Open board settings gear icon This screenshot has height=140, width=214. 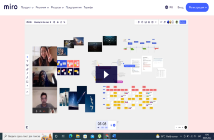point(54,22)
